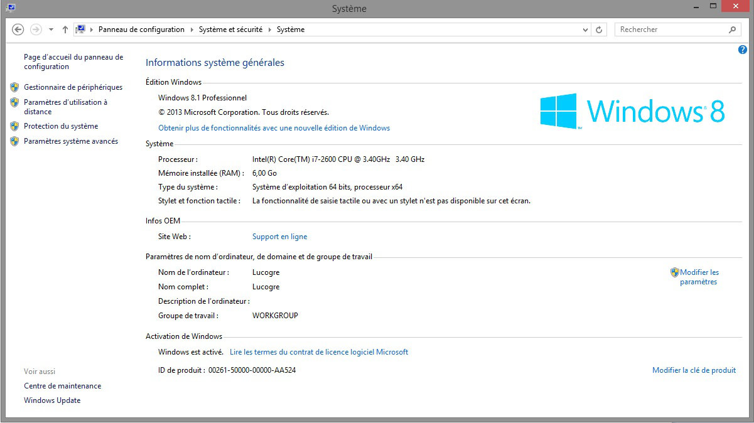Click the computer name Lucogre beside Nom de l'ordinateur
The width and height of the screenshot is (754, 423).
tap(266, 272)
